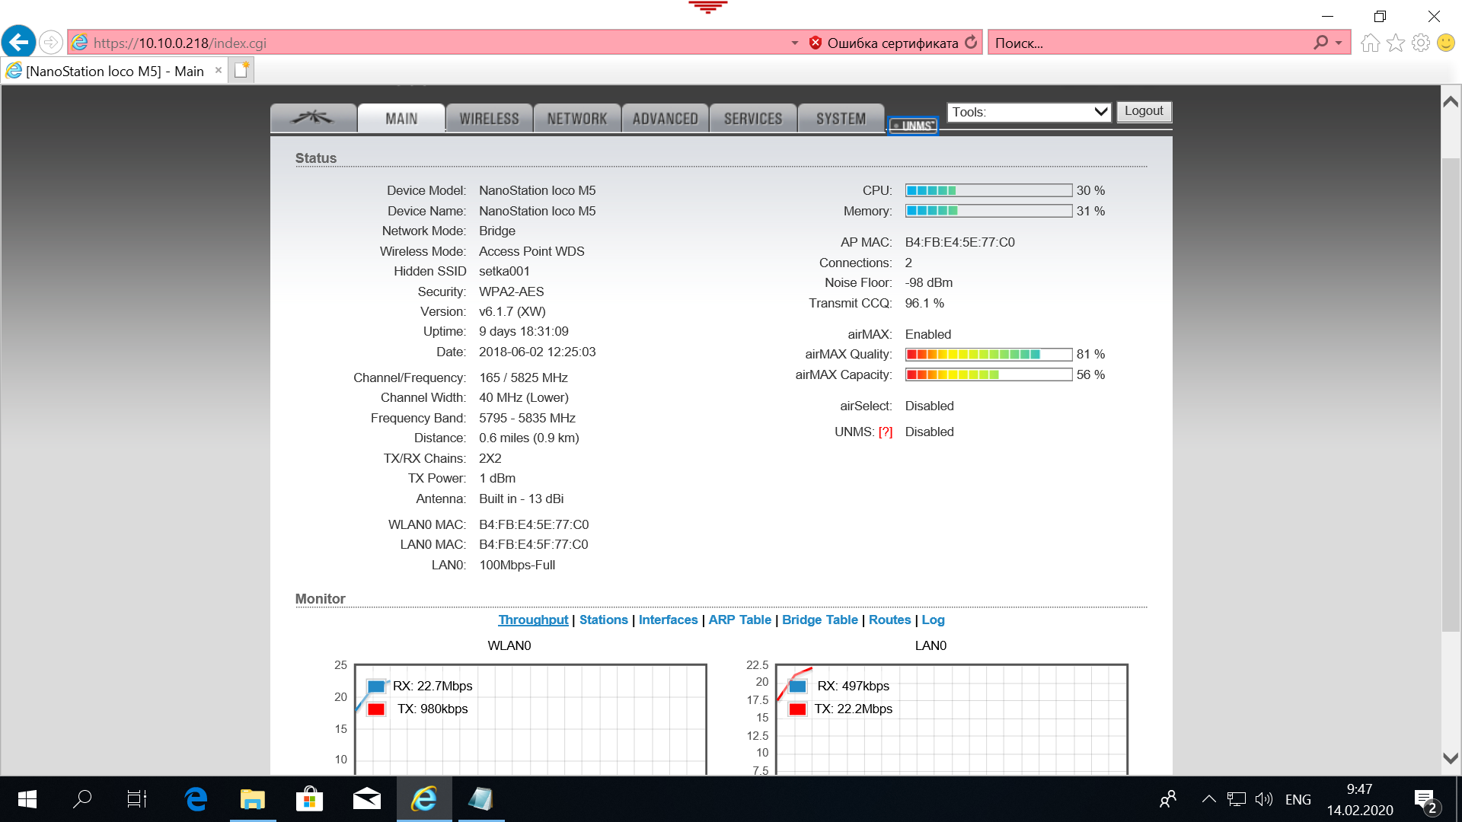Click the browser Back arrow
The image size is (1462, 822).
tap(19, 42)
